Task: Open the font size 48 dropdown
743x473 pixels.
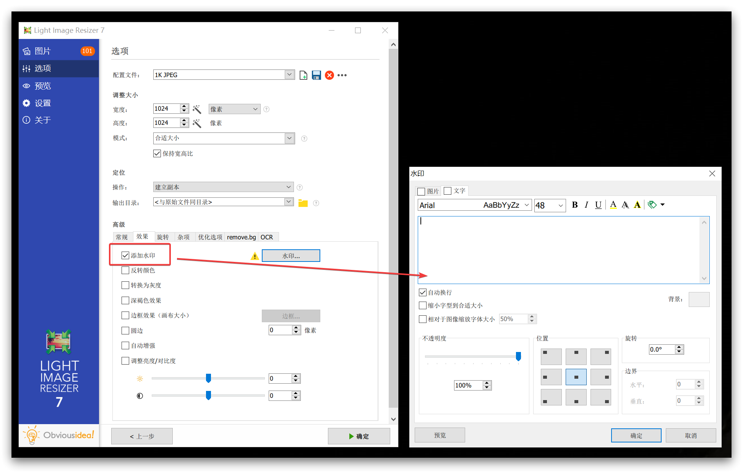Action: coord(560,205)
